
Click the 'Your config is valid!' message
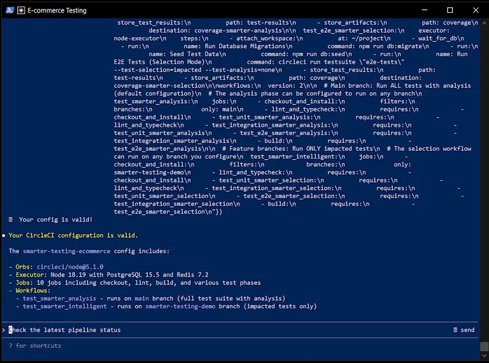tap(56, 220)
